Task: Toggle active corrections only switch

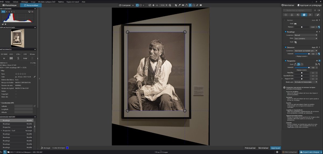Action: (x=319, y=10)
